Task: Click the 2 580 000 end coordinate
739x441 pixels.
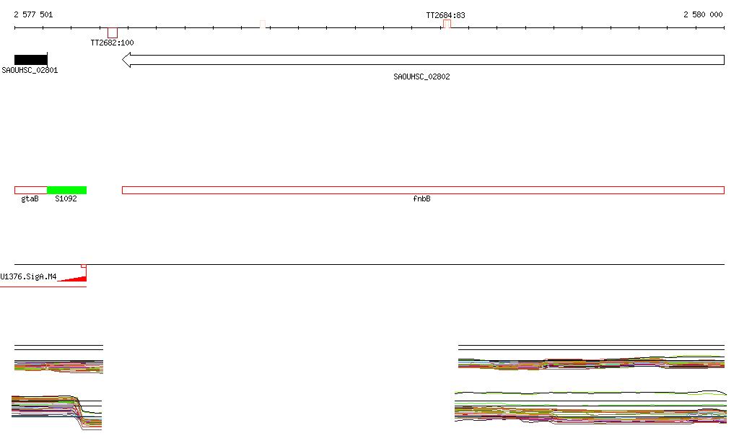Action: click(703, 14)
